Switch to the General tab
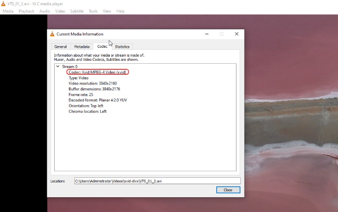 60,46
